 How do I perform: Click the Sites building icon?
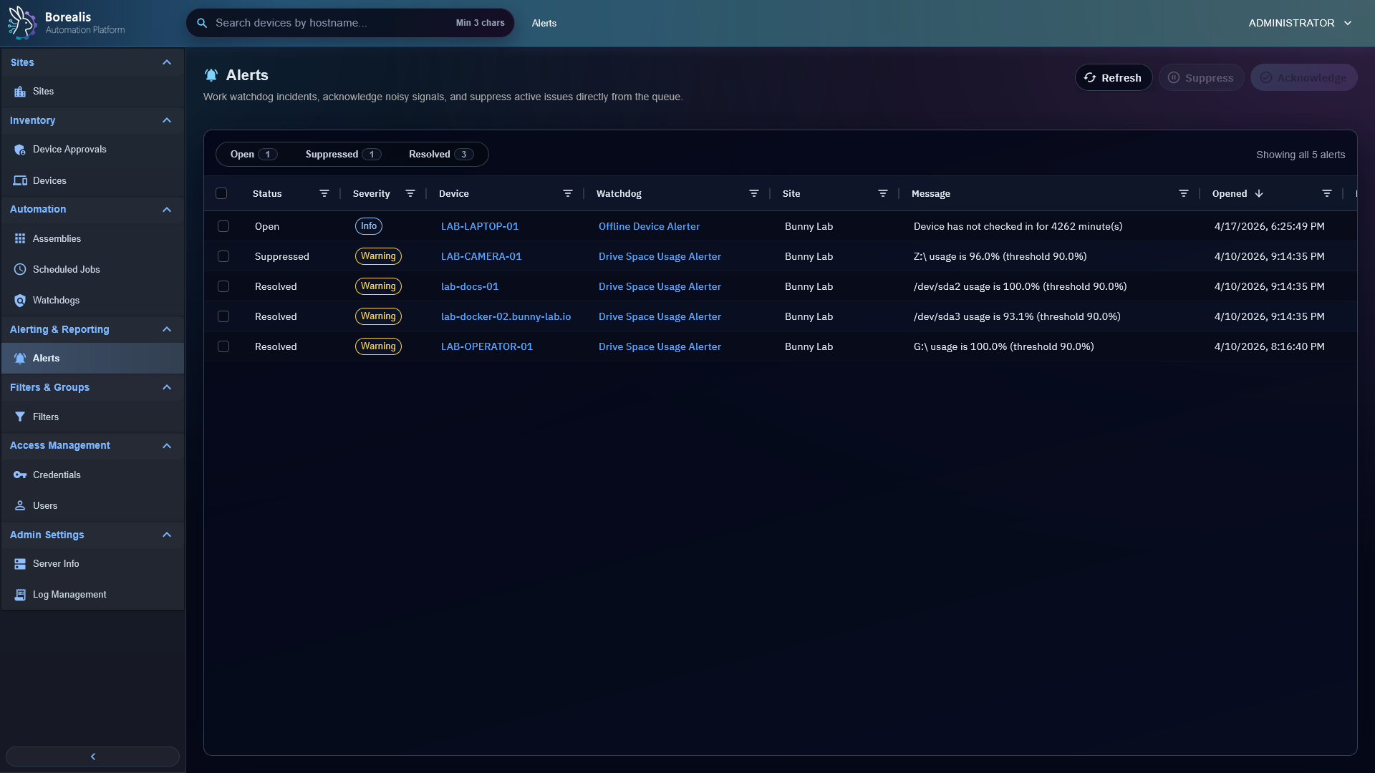pos(20,92)
